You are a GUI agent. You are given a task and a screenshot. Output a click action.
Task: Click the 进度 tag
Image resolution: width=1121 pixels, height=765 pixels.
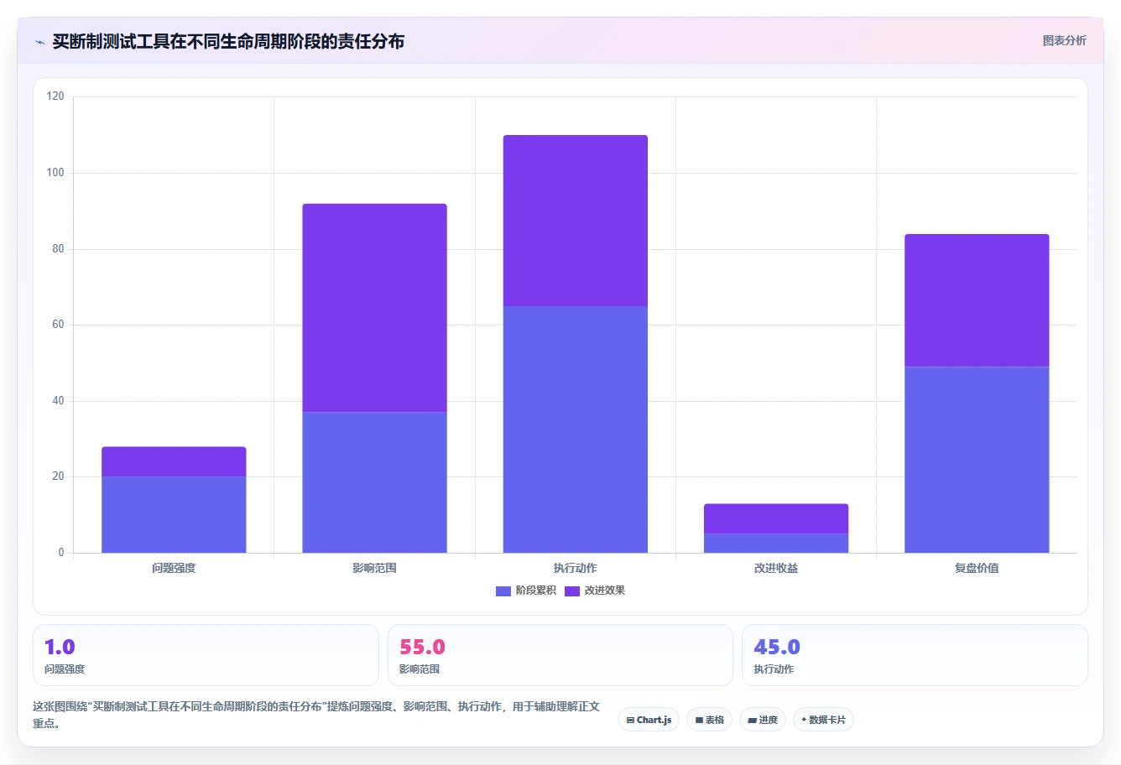[763, 720]
